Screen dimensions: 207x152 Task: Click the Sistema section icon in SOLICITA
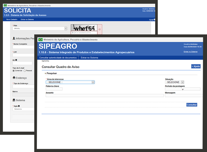pyautogui.click(x=14, y=100)
